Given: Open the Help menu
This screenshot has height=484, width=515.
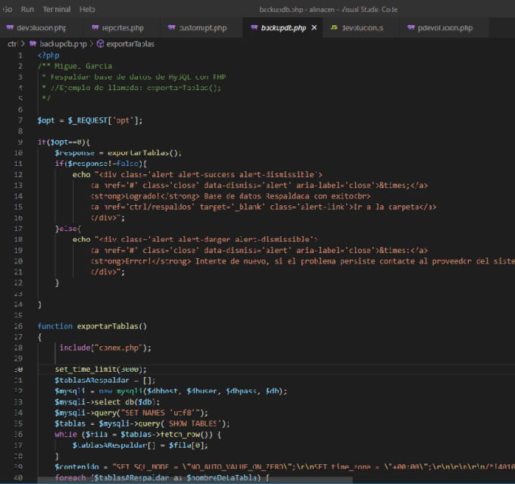Looking at the screenshot, I should (x=87, y=9).
